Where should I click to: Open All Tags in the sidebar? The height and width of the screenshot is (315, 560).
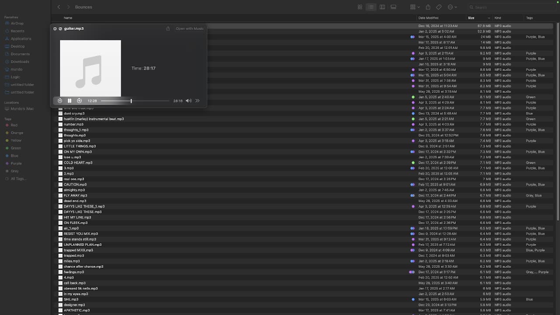(x=18, y=178)
